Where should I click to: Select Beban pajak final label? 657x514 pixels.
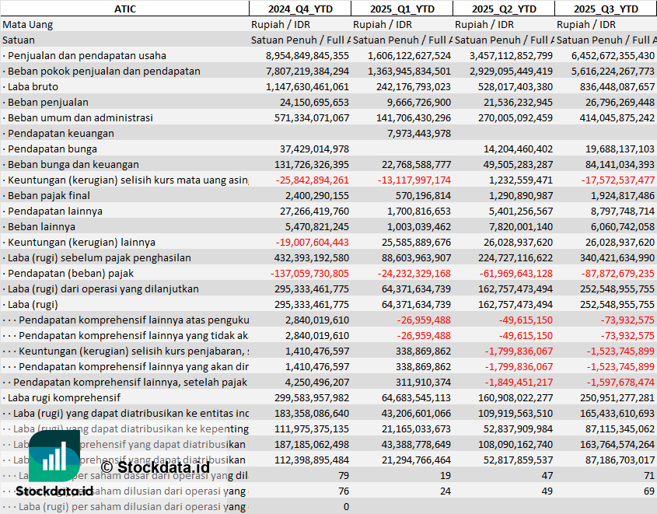click(48, 195)
